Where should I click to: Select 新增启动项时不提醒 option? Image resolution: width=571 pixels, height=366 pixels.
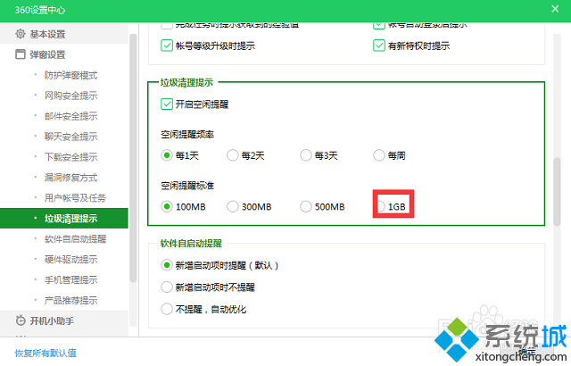click(x=167, y=287)
